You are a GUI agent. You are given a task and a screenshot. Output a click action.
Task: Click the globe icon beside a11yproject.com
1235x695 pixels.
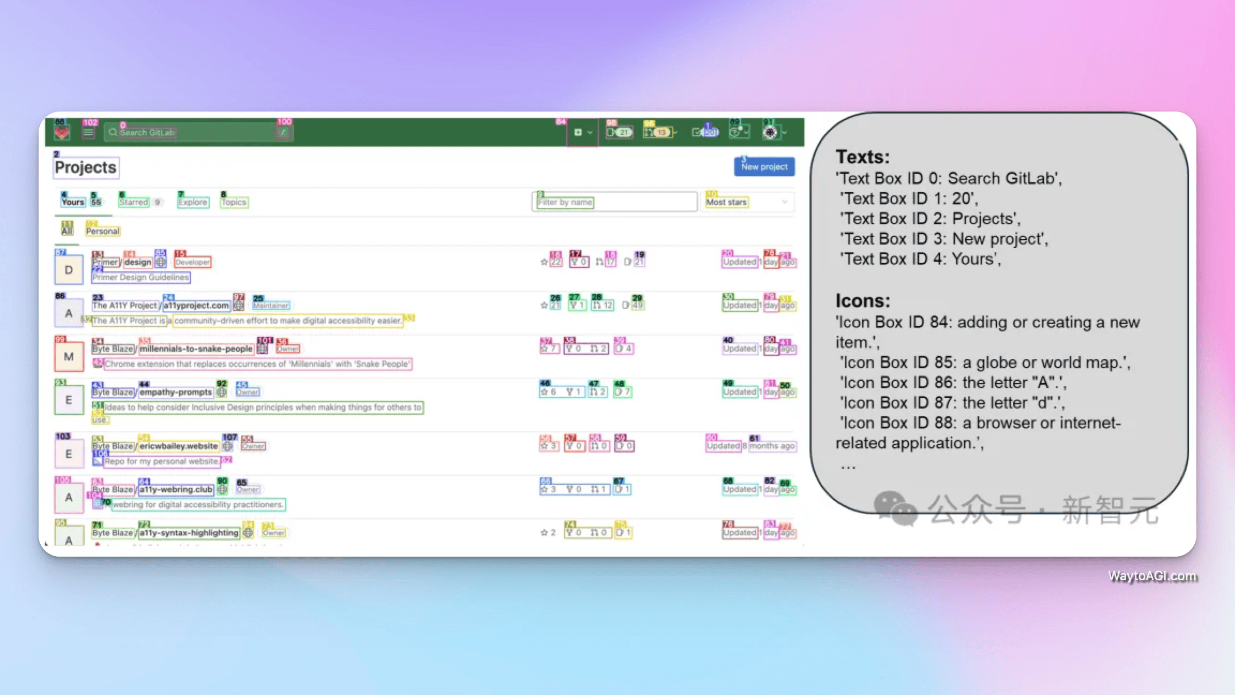tap(239, 306)
